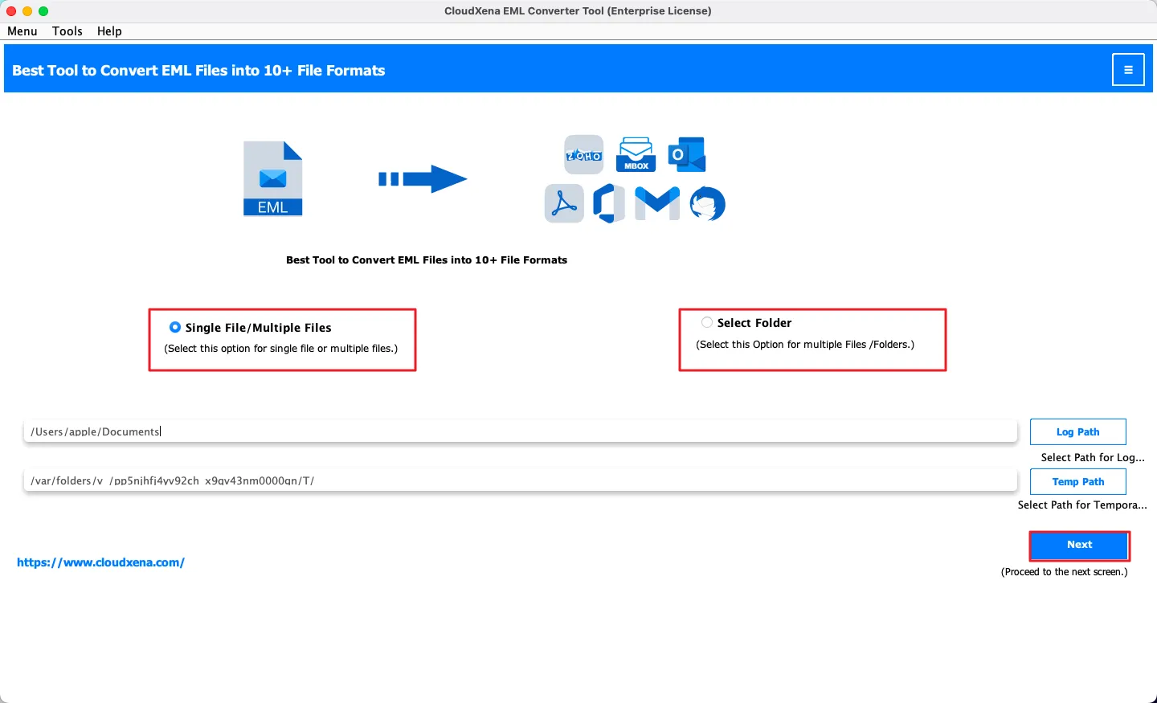
Task: Click the EML file icon
Action: (x=273, y=179)
